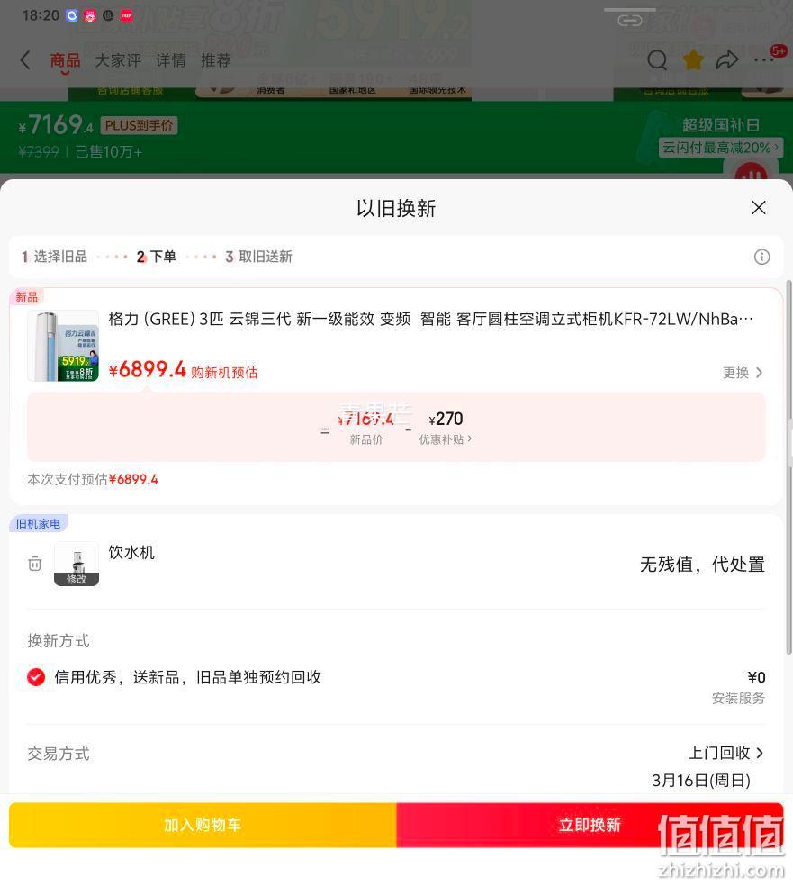The image size is (793, 886).
Task: Select 信用优秀 trade-in method radio
Action: pos(36,676)
